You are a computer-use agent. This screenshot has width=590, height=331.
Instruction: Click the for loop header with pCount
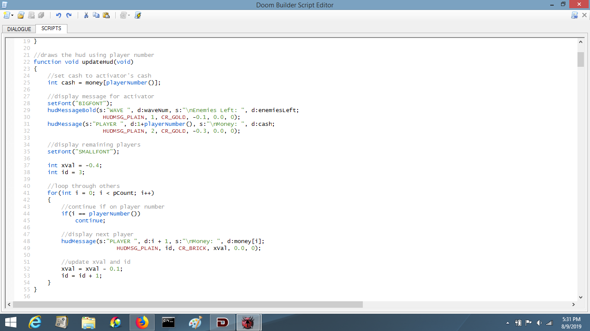point(101,193)
